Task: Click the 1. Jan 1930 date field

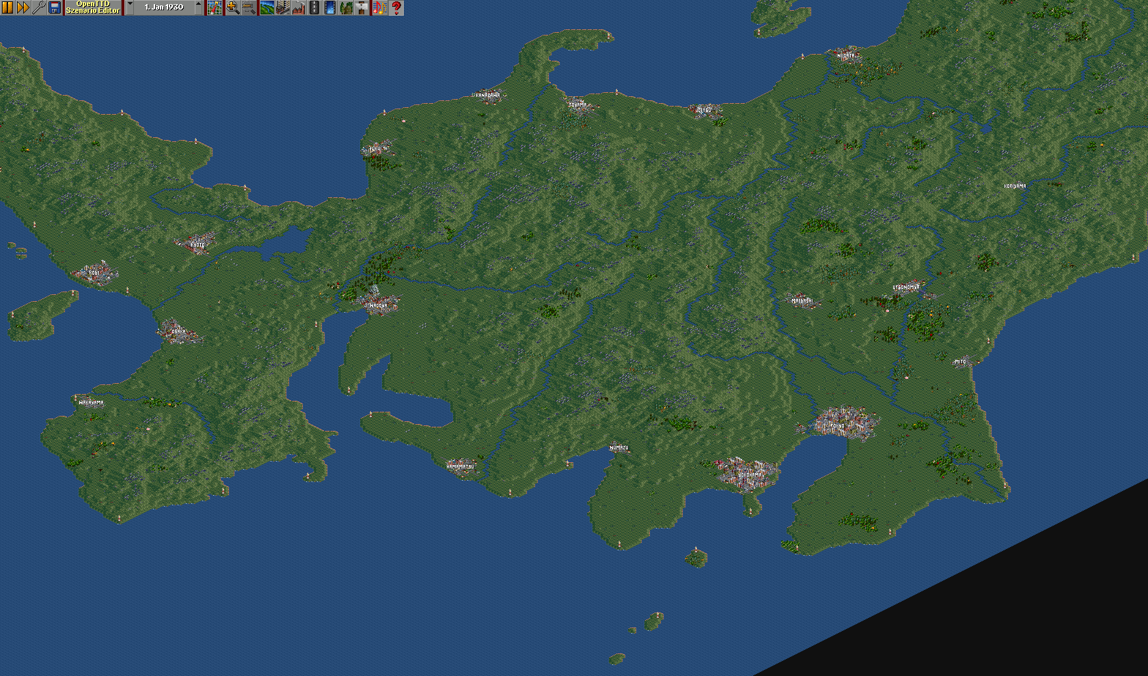Action: [164, 8]
